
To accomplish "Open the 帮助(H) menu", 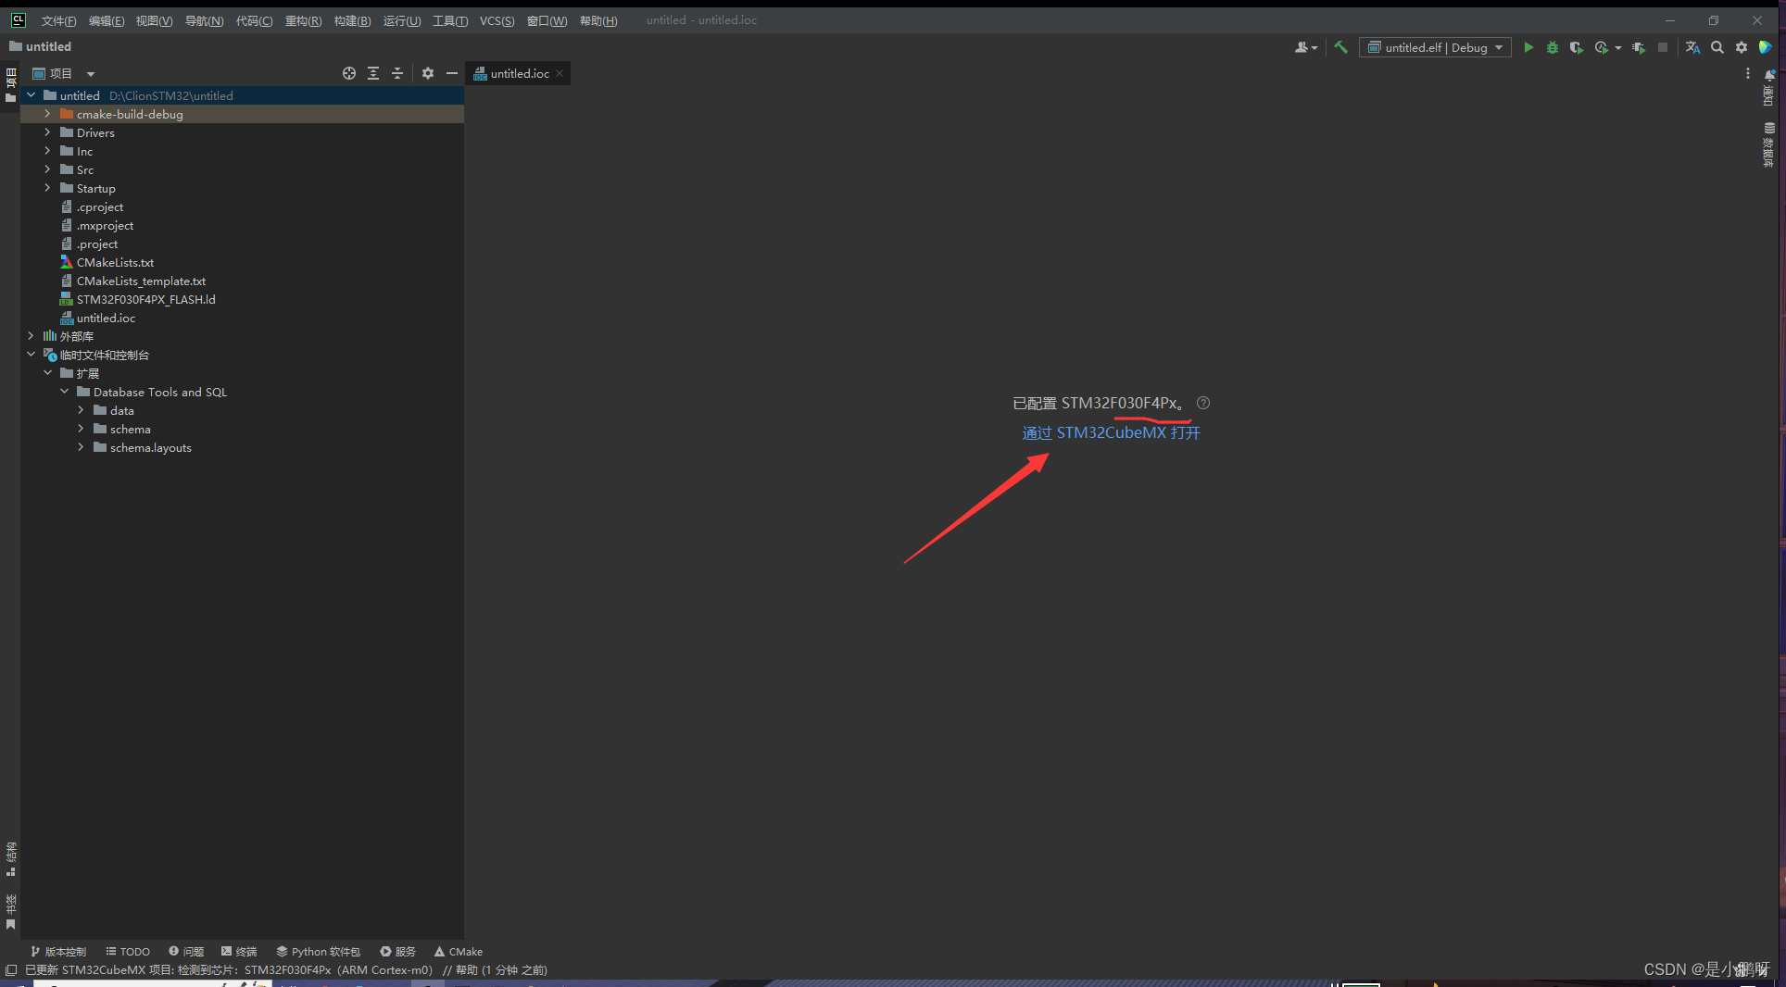I will pyautogui.click(x=598, y=20).
